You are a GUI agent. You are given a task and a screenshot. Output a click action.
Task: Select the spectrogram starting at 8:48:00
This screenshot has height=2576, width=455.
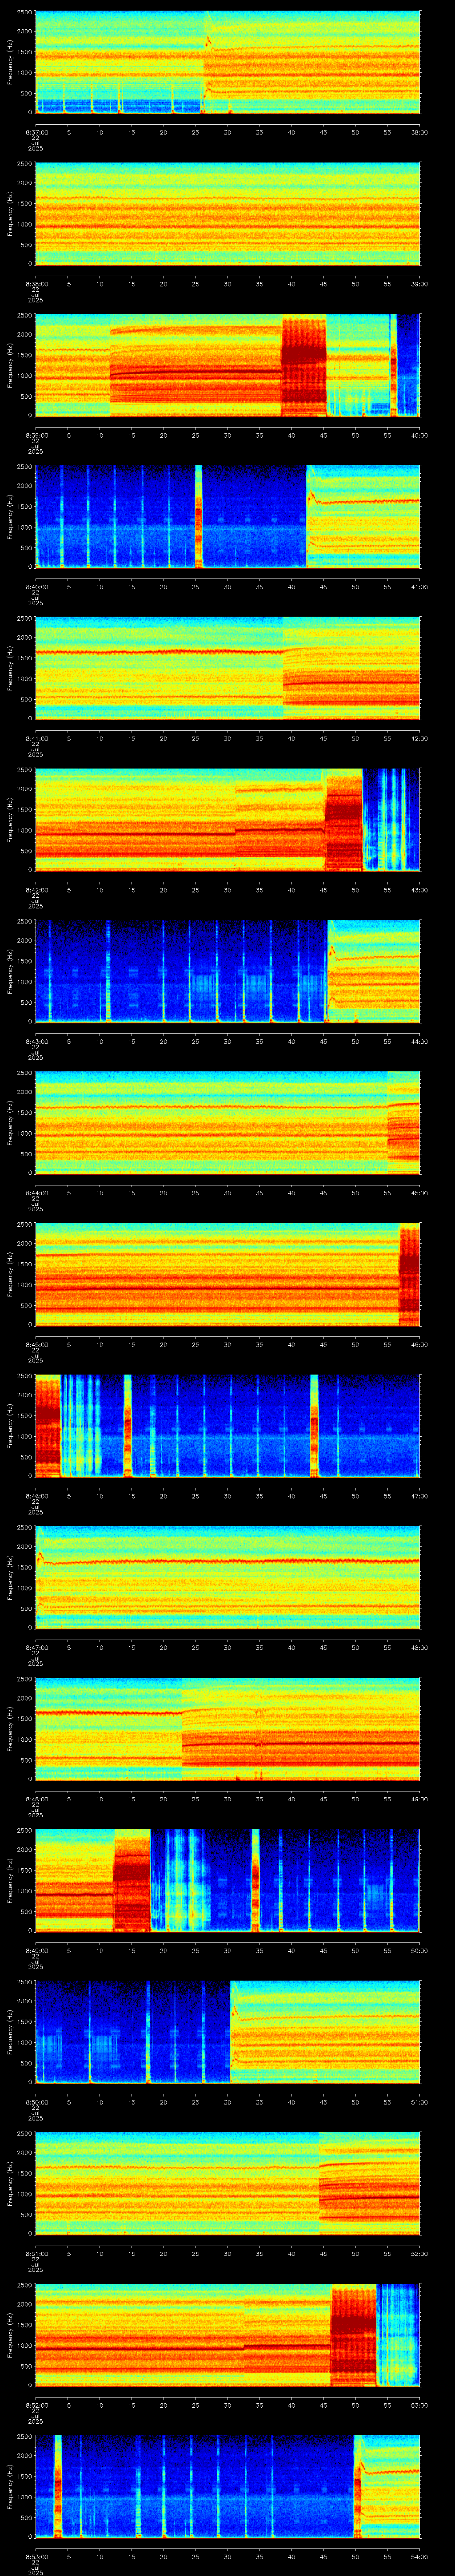pyautogui.click(x=227, y=1728)
